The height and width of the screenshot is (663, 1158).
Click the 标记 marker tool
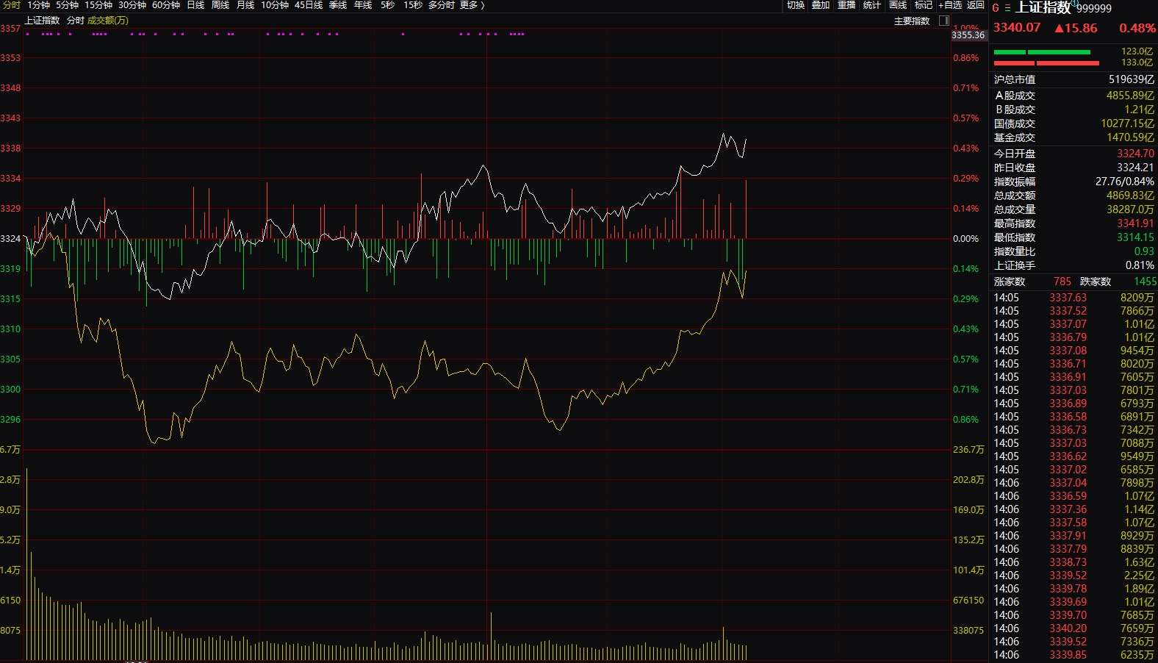click(923, 5)
